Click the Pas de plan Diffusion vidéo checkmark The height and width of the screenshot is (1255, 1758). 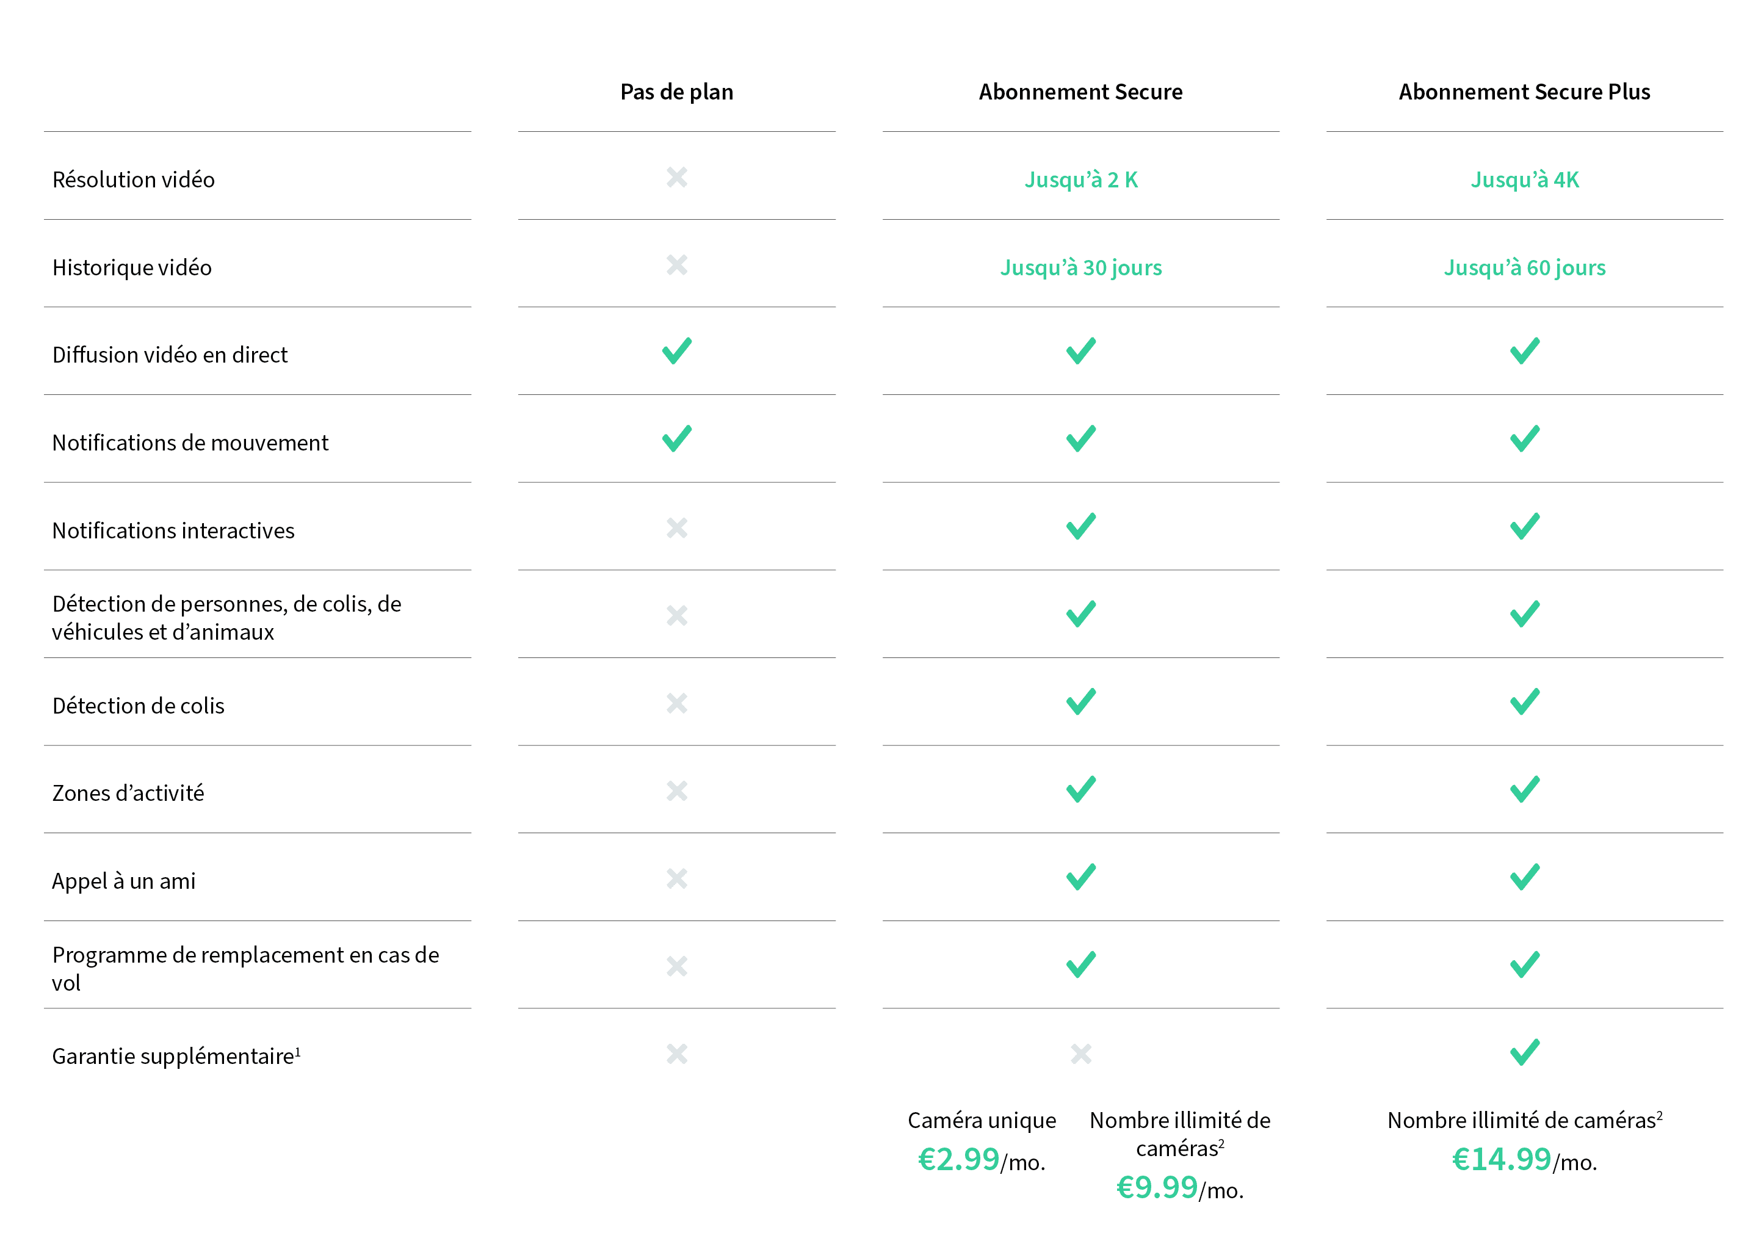[676, 352]
